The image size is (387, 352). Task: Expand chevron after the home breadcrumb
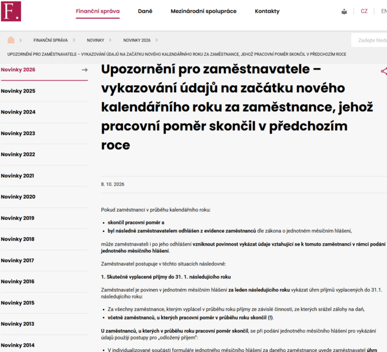tap(21, 40)
